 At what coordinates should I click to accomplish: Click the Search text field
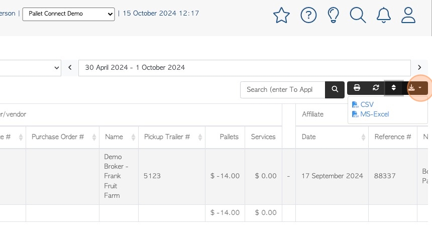point(283,90)
